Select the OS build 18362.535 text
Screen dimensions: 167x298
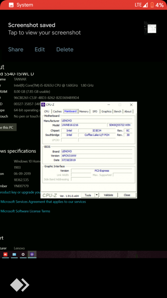pyautogui.click(x=21, y=180)
